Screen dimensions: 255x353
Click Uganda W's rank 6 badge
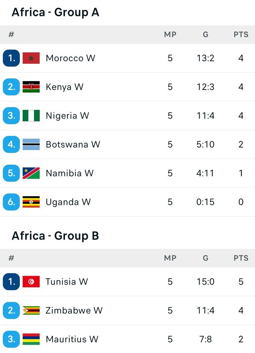coord(11,202)
